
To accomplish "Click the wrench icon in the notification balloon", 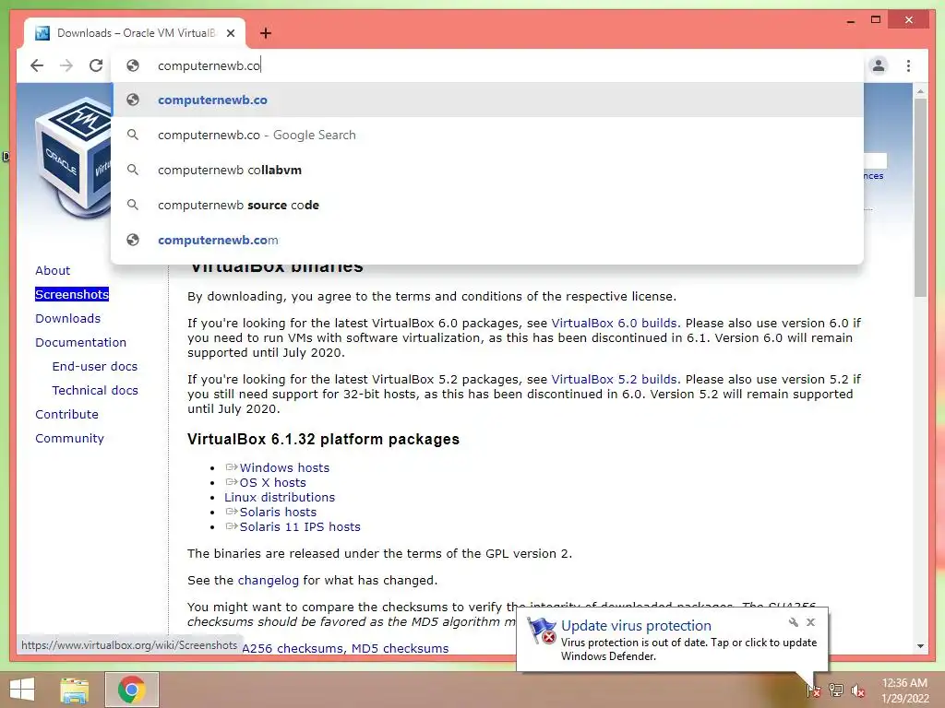I will tap(793, 622).
